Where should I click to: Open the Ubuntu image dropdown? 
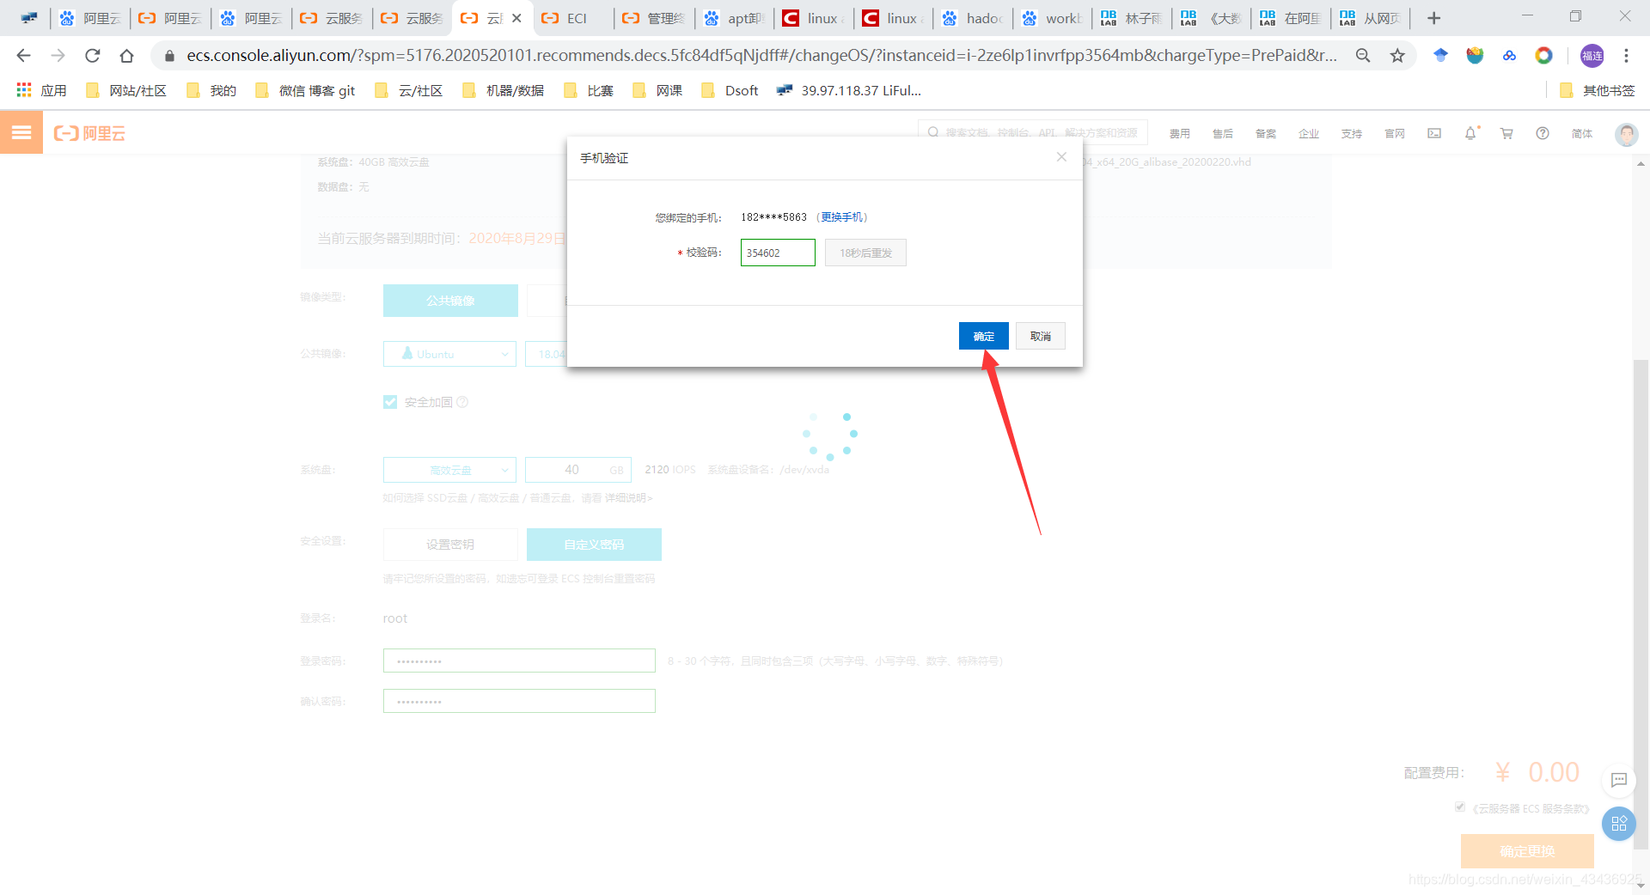coord(449,353)
